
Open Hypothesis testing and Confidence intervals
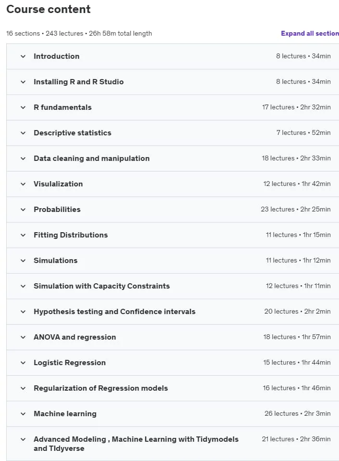tap(114, 312)
